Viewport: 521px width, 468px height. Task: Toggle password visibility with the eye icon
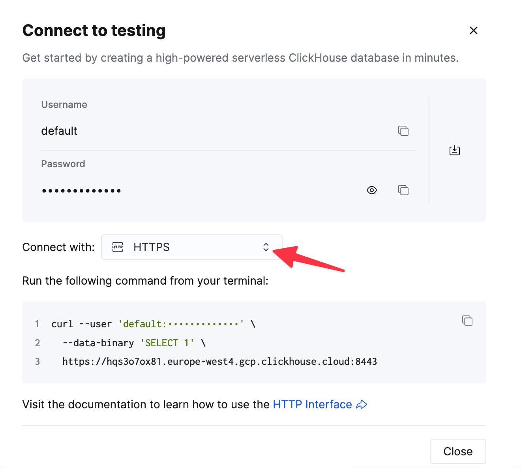[371, 190]
